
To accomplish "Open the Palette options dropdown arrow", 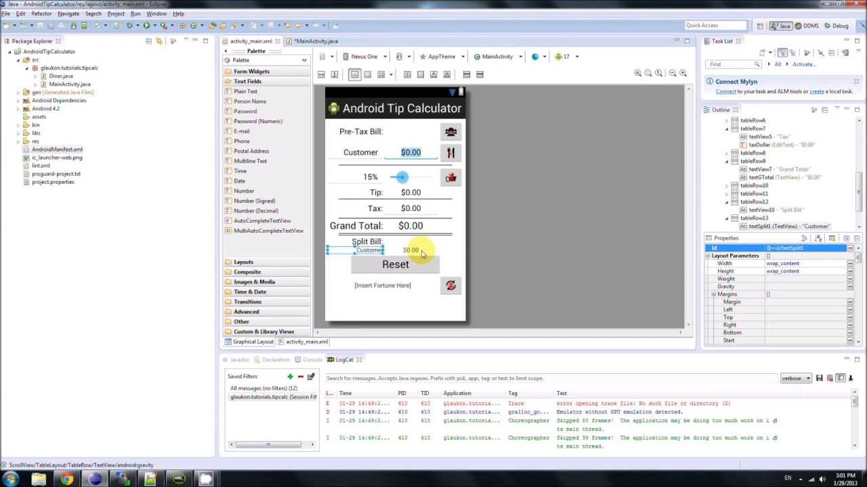I will pyautogui.click(x=304, y=60).
